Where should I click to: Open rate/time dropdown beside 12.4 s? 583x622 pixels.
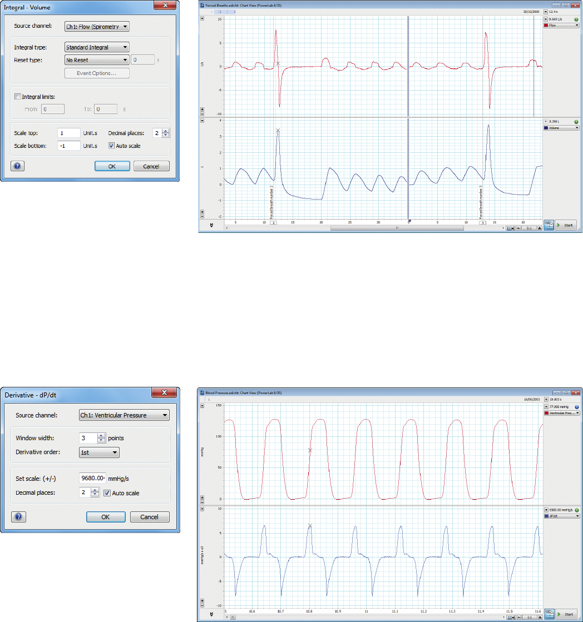[546, 12]
